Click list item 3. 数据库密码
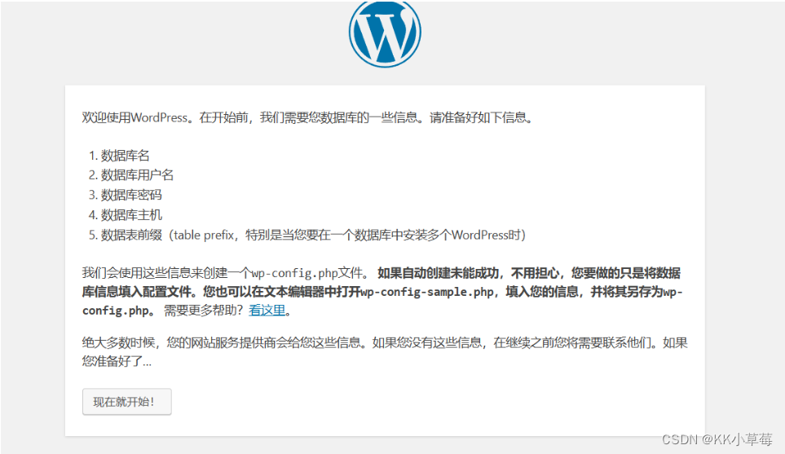The height and width of the screenshot is (454, 785). click(x=126, y=196)
